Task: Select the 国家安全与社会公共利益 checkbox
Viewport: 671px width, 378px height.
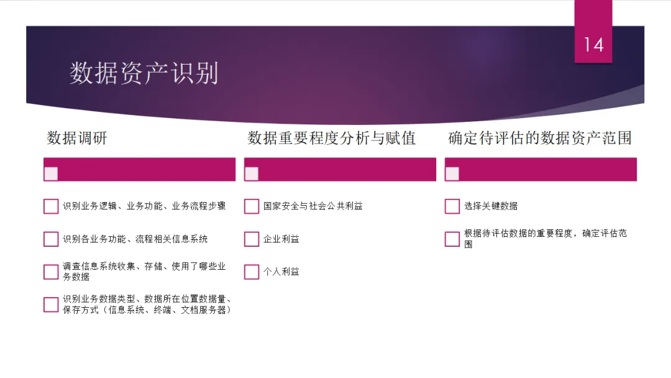Action: click(252, 206)
